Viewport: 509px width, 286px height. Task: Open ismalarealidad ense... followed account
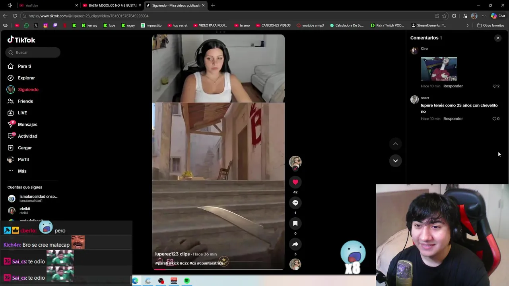[x=33, y=198]
